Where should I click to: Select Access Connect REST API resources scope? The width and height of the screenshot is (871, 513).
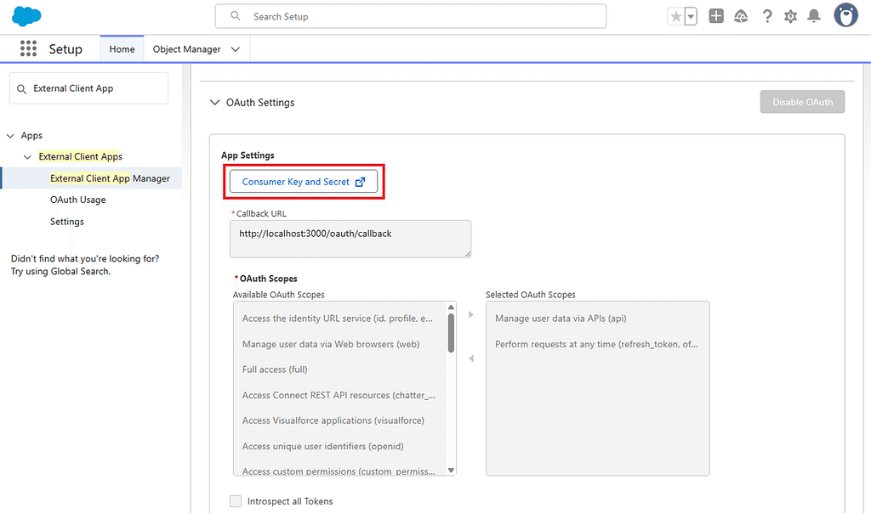tap(339, 395)
